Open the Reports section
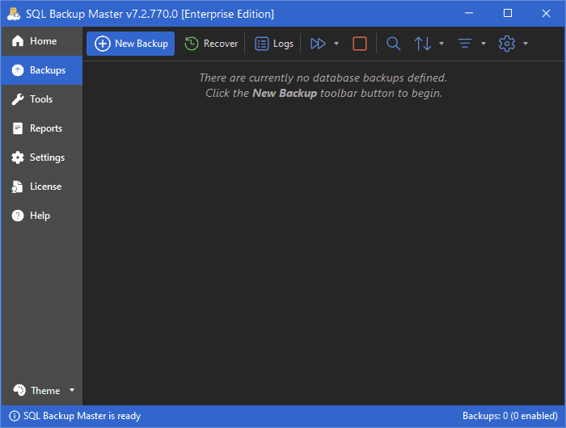Viewport: 566px width, 428px height. 42,128
